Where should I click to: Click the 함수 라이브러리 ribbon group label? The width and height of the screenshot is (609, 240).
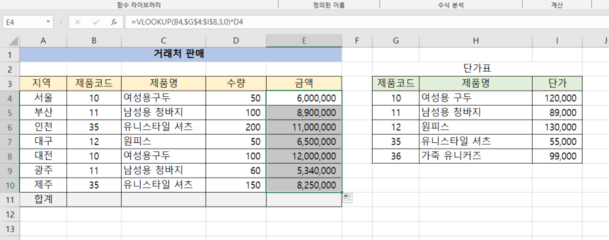(139, 5)
